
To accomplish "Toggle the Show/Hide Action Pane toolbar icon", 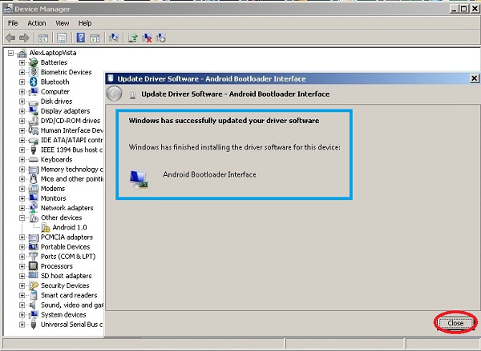I will [x=95, y=38].
